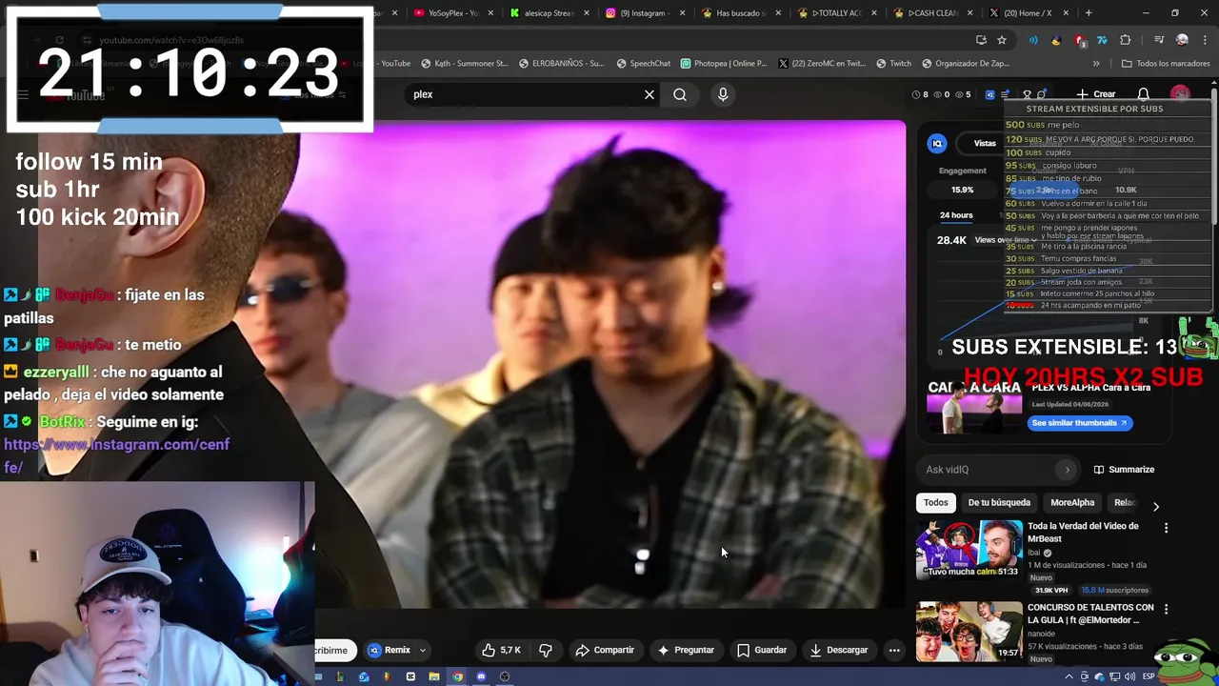The width and height of the screenshot is (1219, 686).
Task: Click the YouTube search magnifier button
Action: [680, 94]
